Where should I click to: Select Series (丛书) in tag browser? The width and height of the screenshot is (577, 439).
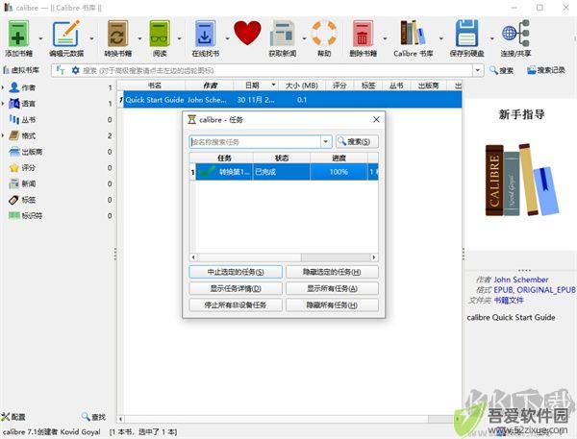28,120
